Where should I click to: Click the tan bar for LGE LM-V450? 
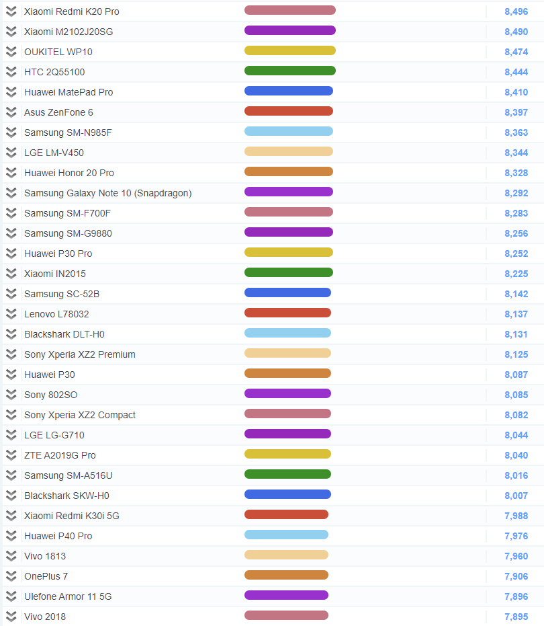(x=289, y=151)
